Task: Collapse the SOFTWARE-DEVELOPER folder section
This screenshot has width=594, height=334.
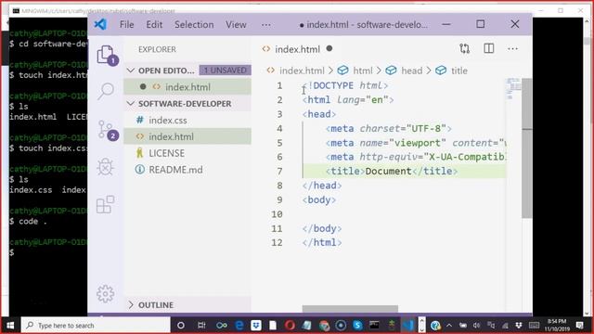Action: click(x=131, y=103)
